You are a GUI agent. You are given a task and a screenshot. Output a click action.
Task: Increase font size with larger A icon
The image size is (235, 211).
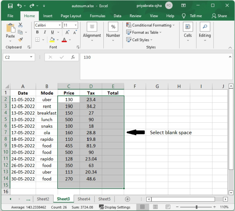67,32
